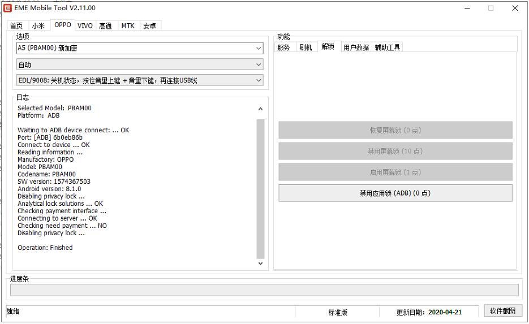Screen dimensions: 529x324
Task: Click the 更新日期: 2020-04-21 status text
Action: point(429,312)
